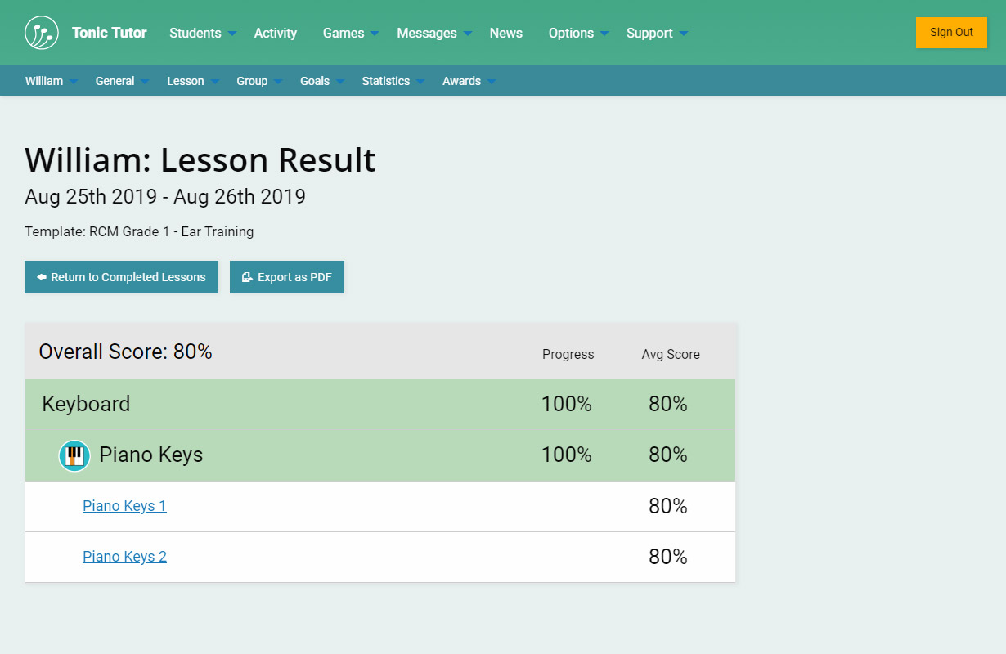Open the Activity menu item
Viewport: 1006px width, 654px height.
pyautogui.click(x=276, y=34)
